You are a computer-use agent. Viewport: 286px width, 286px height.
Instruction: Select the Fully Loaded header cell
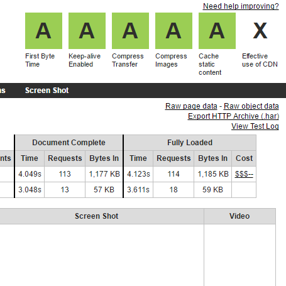190,143
